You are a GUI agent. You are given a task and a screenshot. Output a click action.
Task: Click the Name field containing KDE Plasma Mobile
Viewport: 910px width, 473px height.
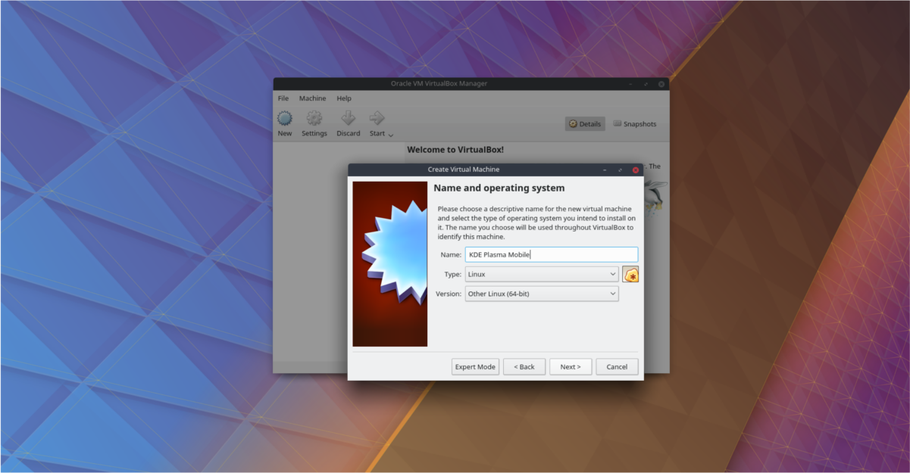click(552, 255)
